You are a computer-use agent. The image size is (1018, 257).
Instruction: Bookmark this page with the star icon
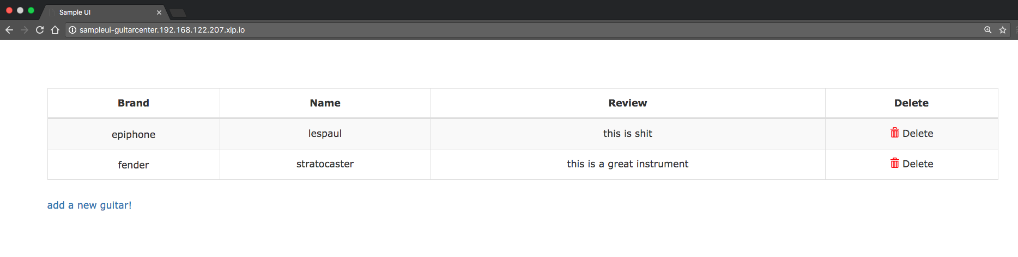(1003, 30)
